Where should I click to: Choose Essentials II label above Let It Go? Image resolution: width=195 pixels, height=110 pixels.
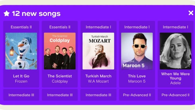pyautogui.click(x=21, y=27)
